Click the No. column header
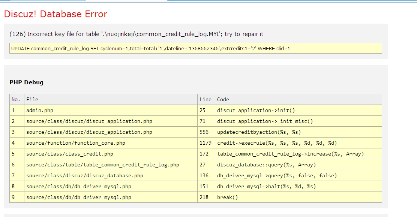 point(16,99)
